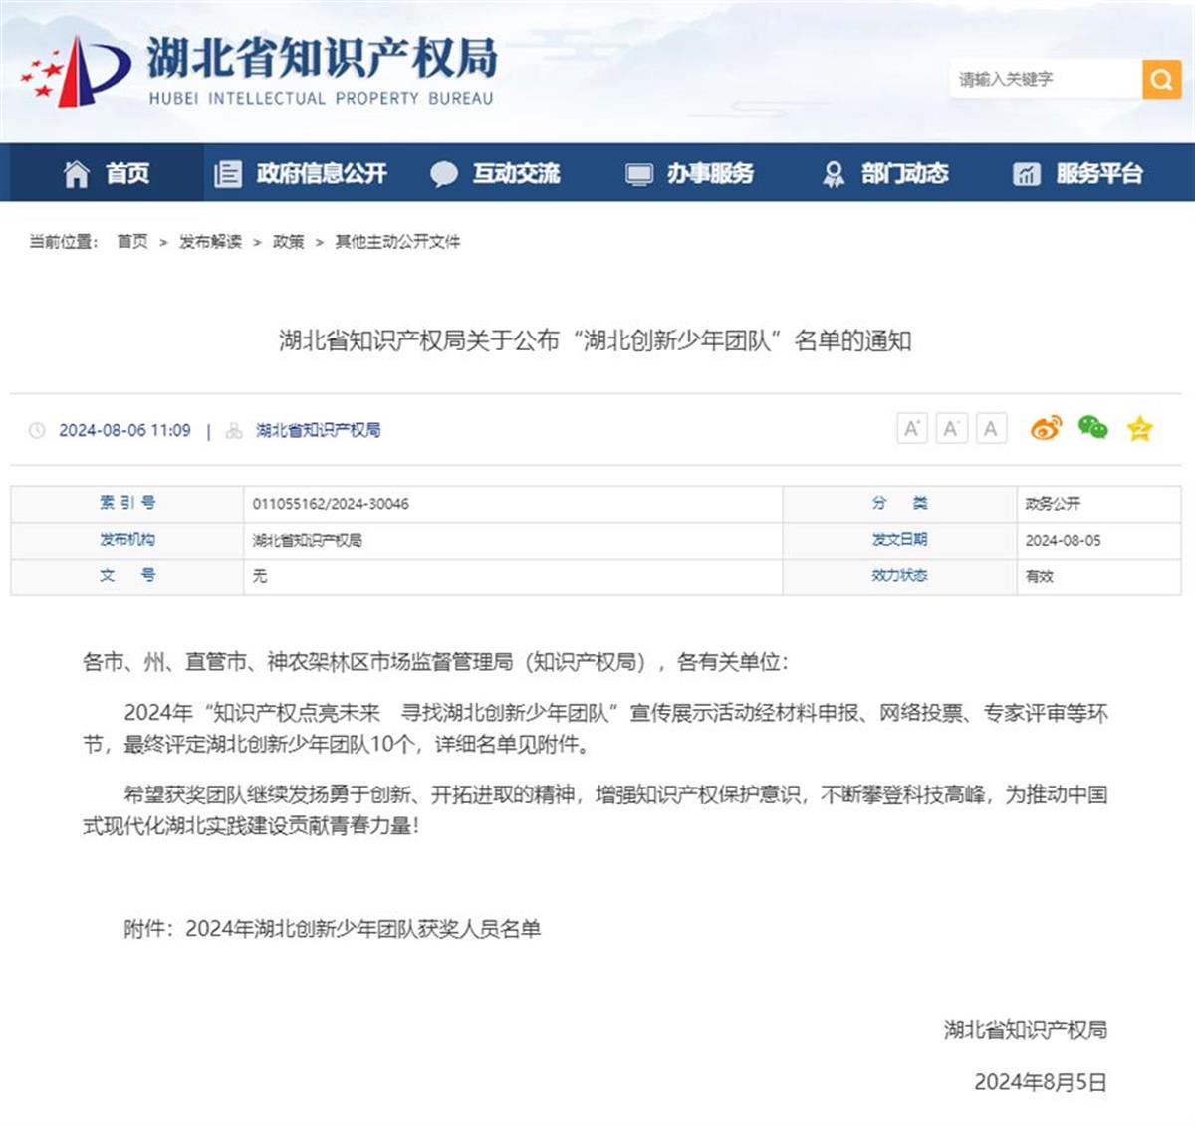Image resolution: width=1195 pixels, height=1126 pixels.
Task: Reset font size with plain A button
Action: [x=990, y=429]
